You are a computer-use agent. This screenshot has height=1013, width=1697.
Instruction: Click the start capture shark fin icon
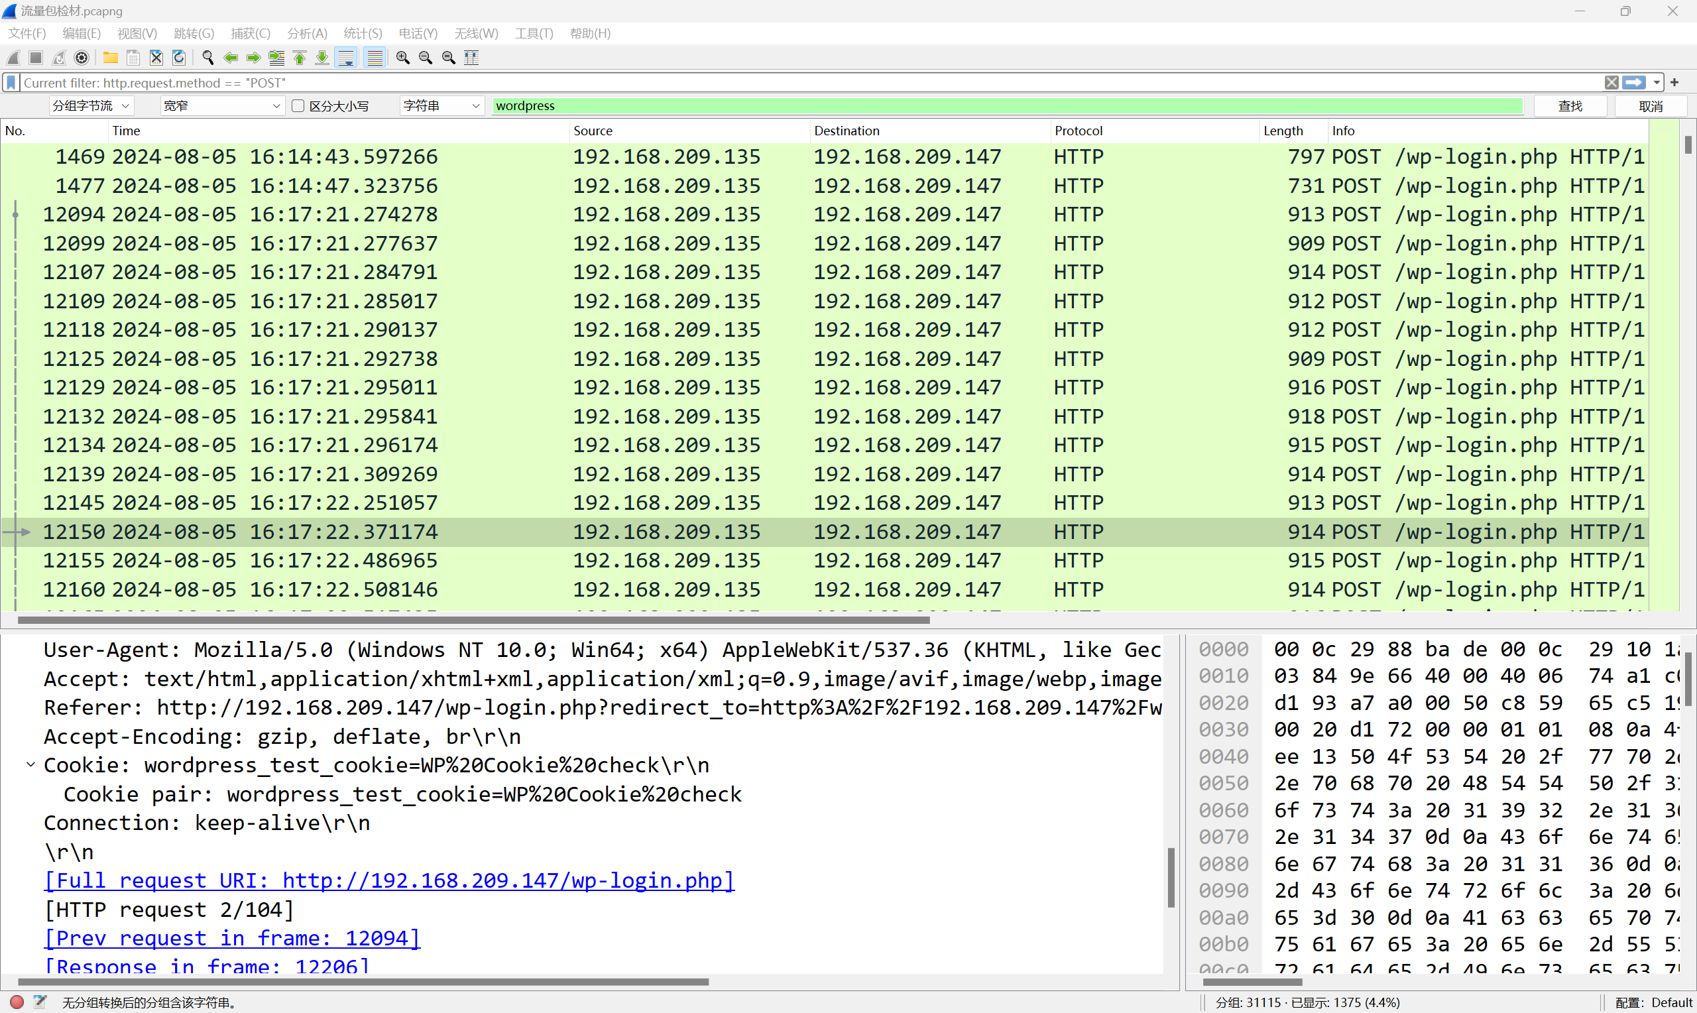coord(14,58)
